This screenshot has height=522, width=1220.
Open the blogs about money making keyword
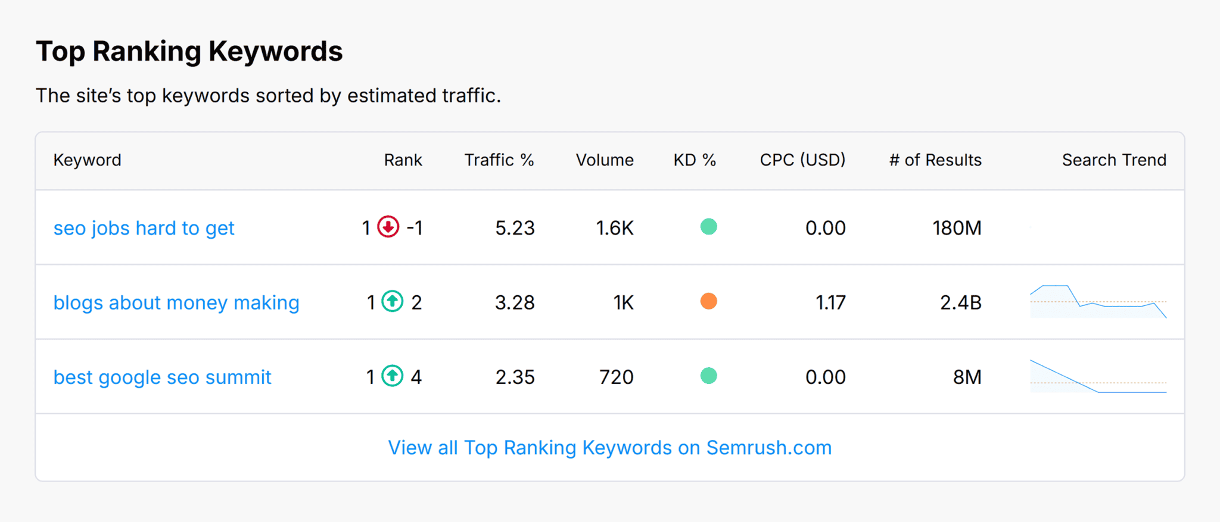point(176,302)
